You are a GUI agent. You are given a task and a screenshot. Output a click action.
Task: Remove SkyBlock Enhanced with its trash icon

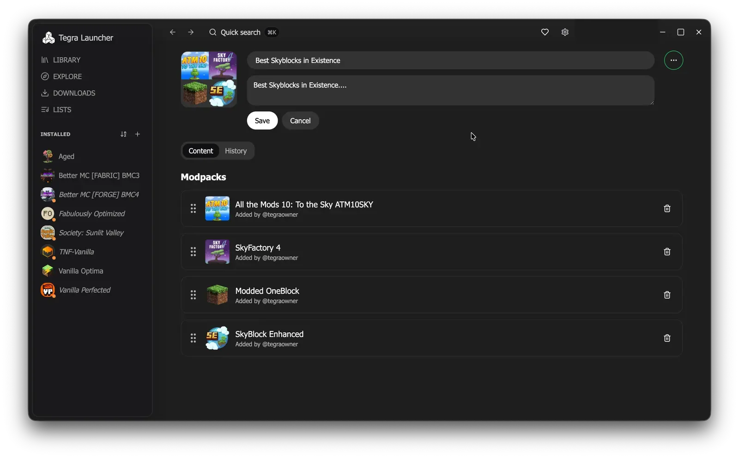click(x=667, y=338)
